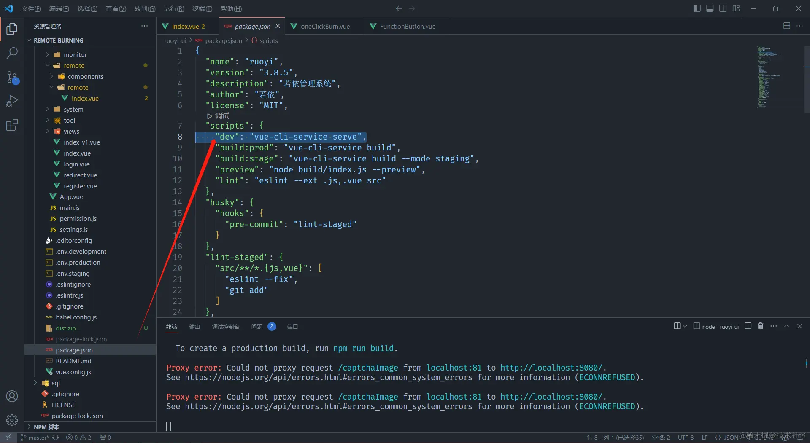This screenshot has height=443, width=810.
Task: Open the Explorer view in the activity bar
Action: 12,29
